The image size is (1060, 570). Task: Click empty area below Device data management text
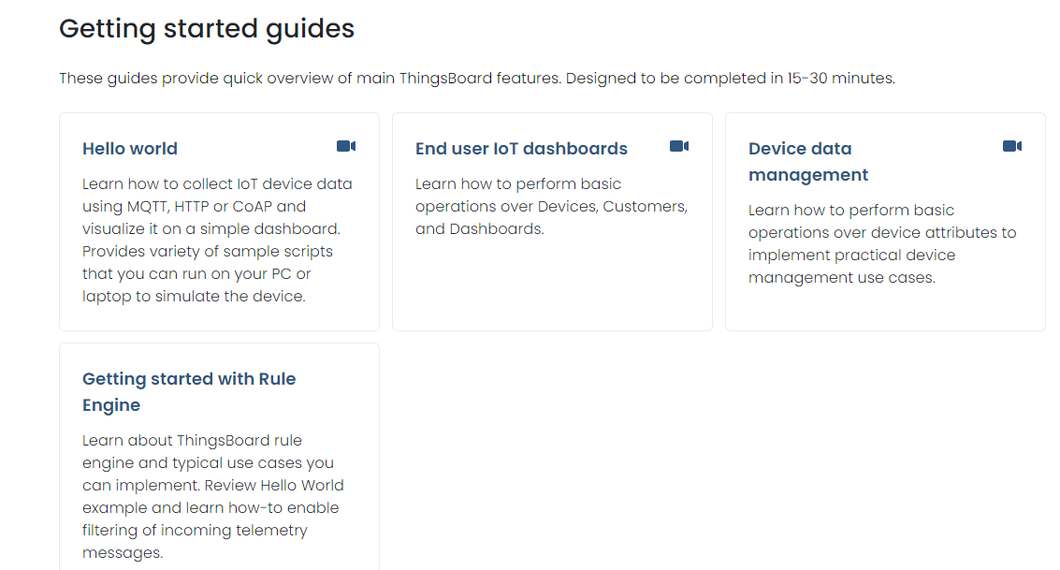[x=884, y=309]
